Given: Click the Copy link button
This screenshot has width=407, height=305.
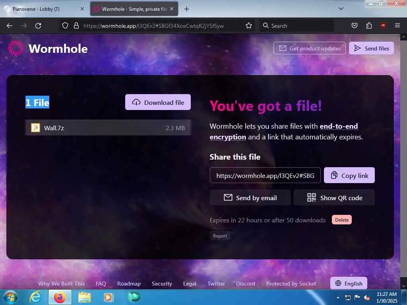Looking at the screenshot, I should coord(349,175).
